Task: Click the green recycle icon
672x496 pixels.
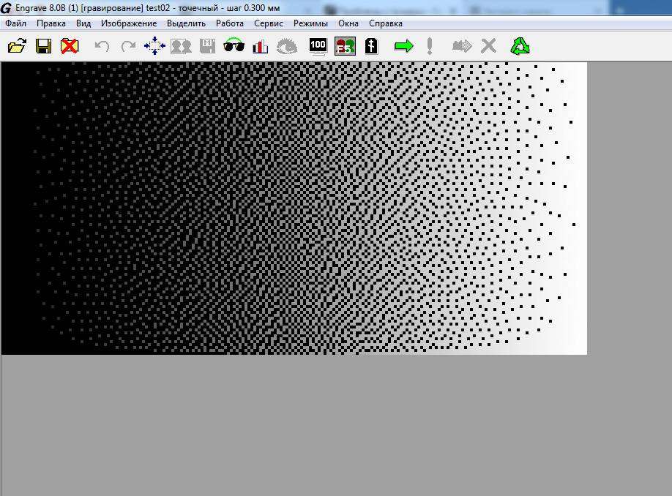Action: pos(520,45)
